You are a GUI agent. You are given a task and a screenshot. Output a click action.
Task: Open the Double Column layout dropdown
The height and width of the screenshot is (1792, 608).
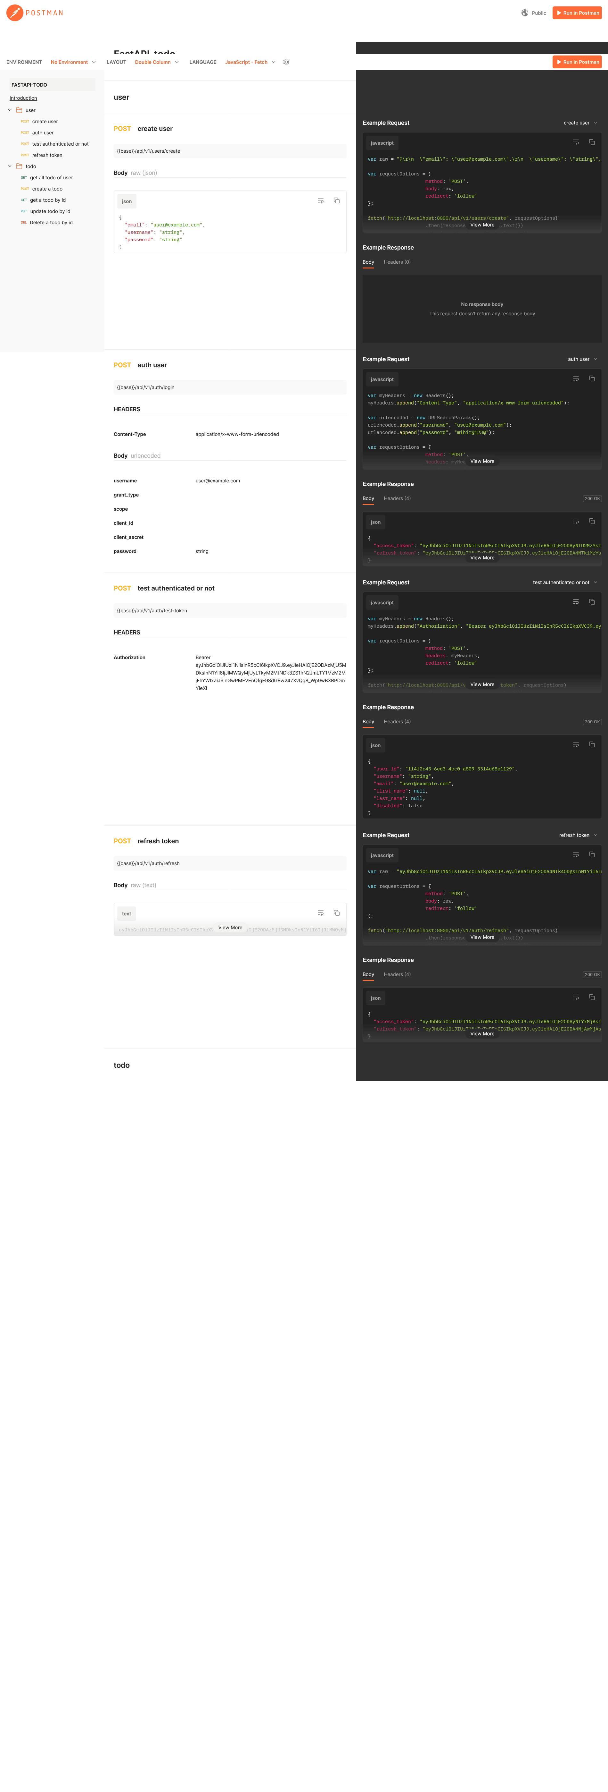pos(157,62)
